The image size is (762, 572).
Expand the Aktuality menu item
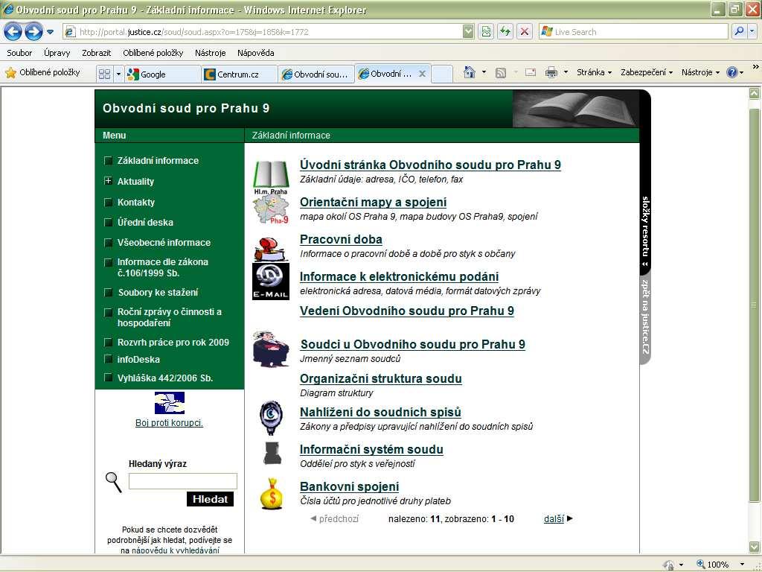108,181
